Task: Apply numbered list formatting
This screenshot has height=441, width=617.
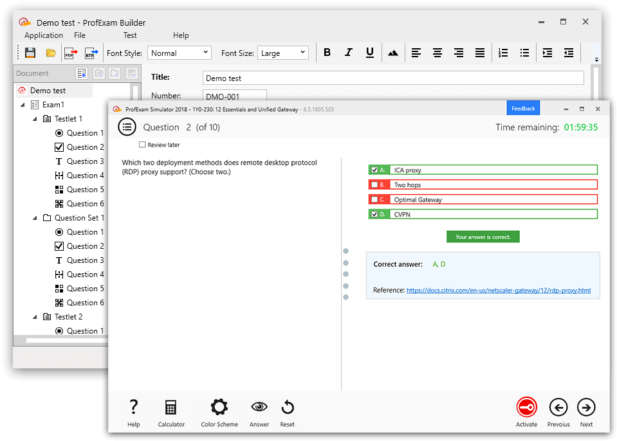Action: (x=503, y=53)
